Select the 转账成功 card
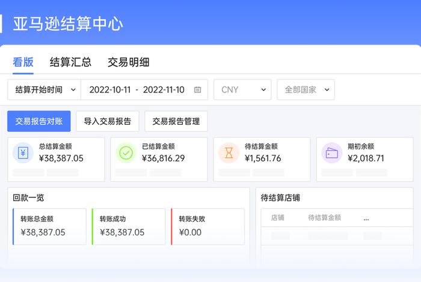 pyautogui.click(x=129, y=227)
